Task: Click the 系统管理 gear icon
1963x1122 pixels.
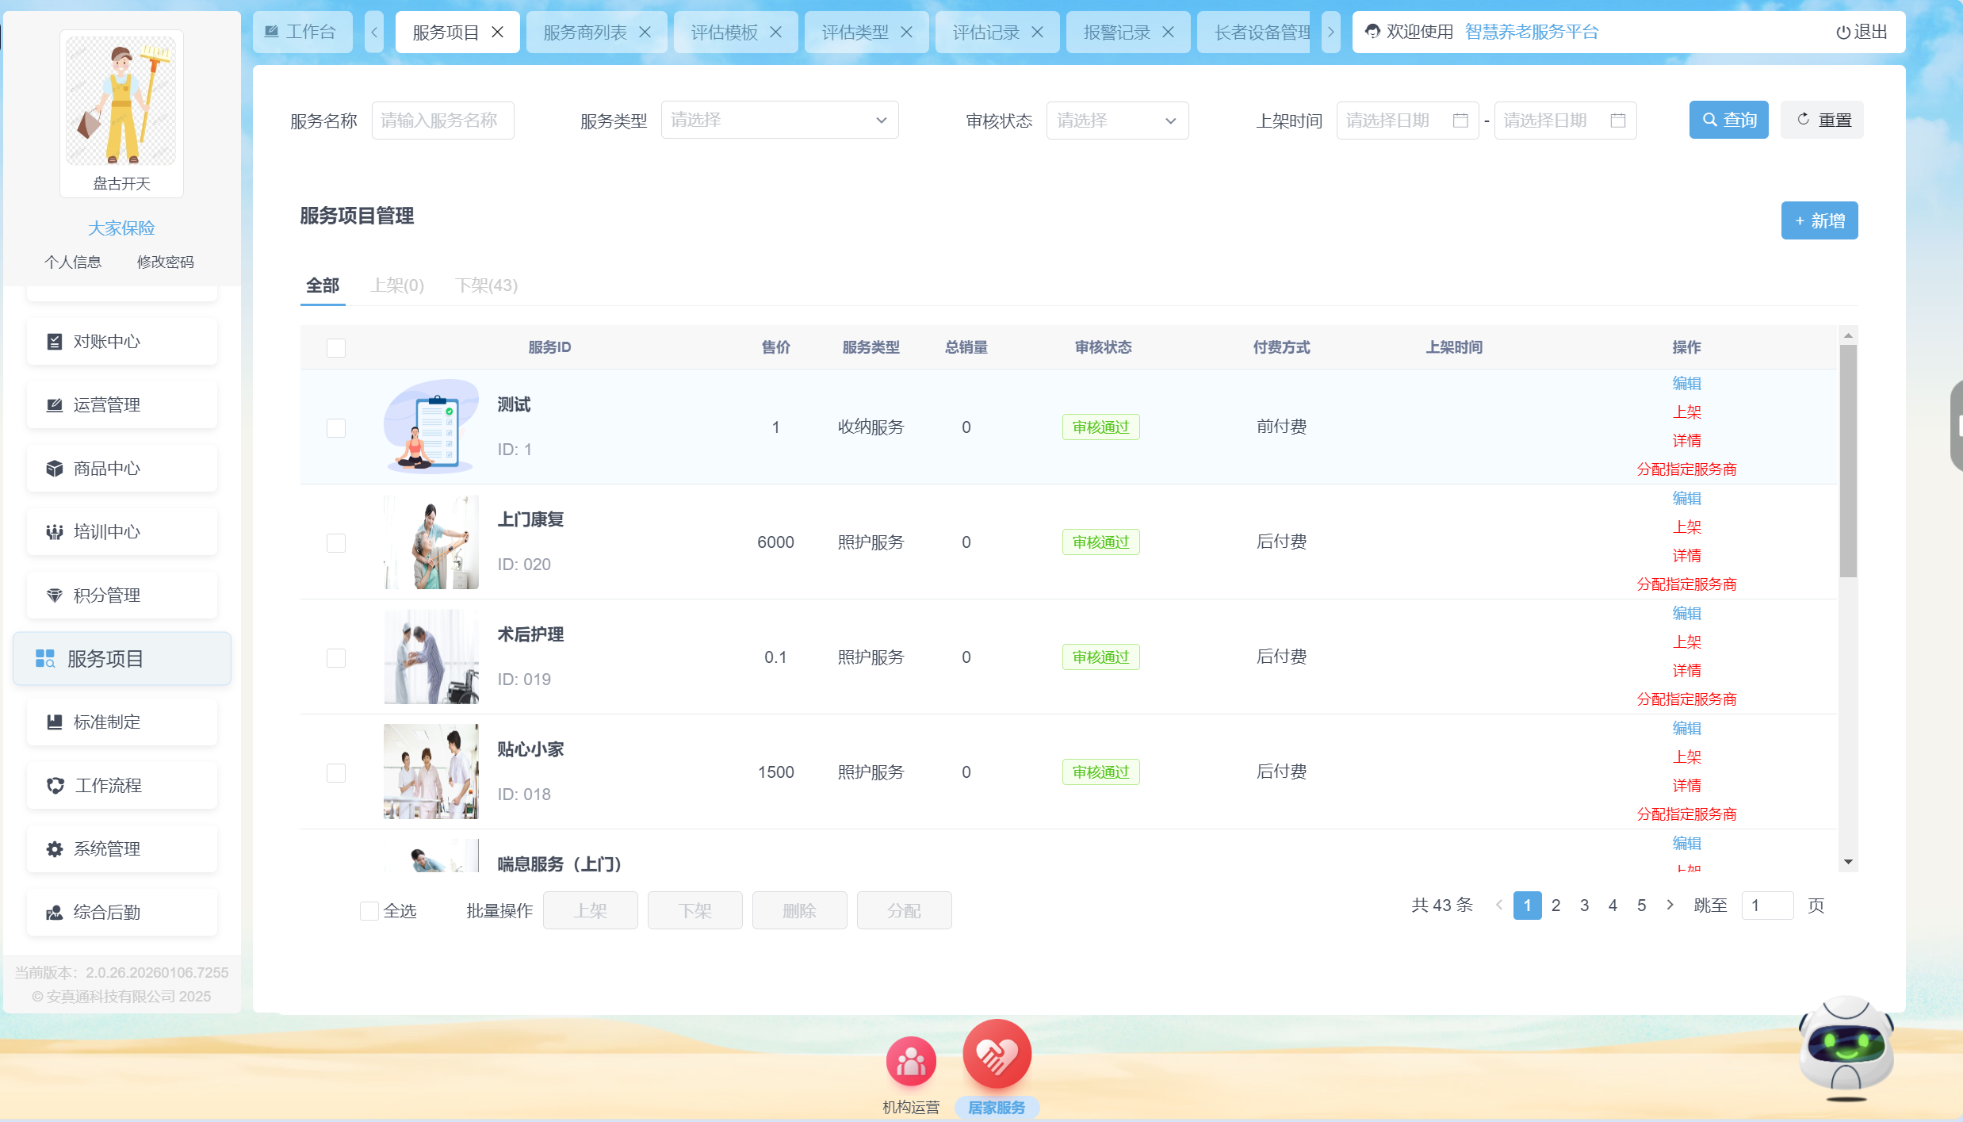Action: [54, 849]
